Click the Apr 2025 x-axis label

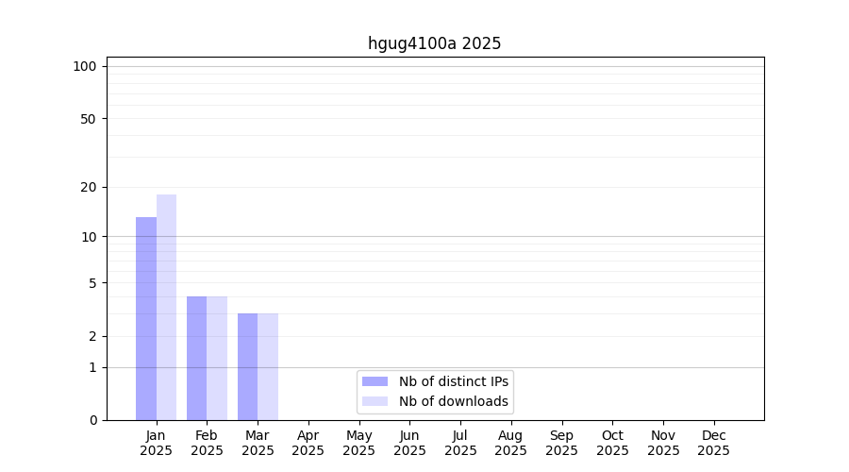(x=308, y=443)
